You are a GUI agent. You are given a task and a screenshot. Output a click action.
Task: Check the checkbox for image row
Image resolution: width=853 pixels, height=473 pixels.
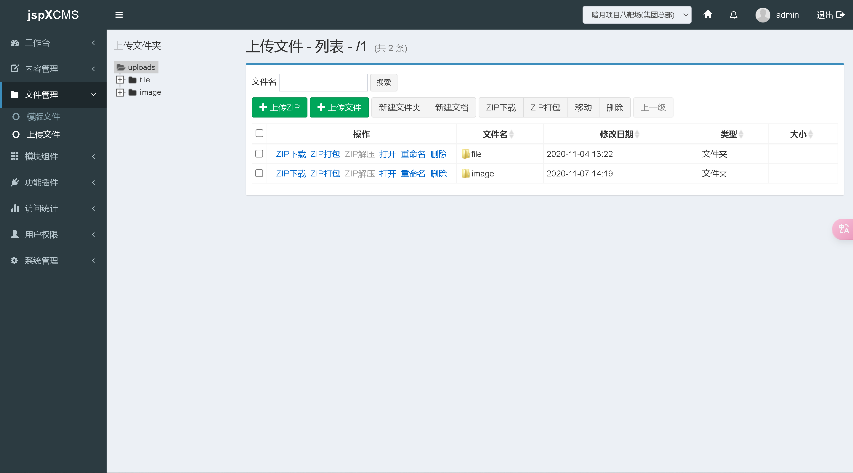[x=259, y=173]
